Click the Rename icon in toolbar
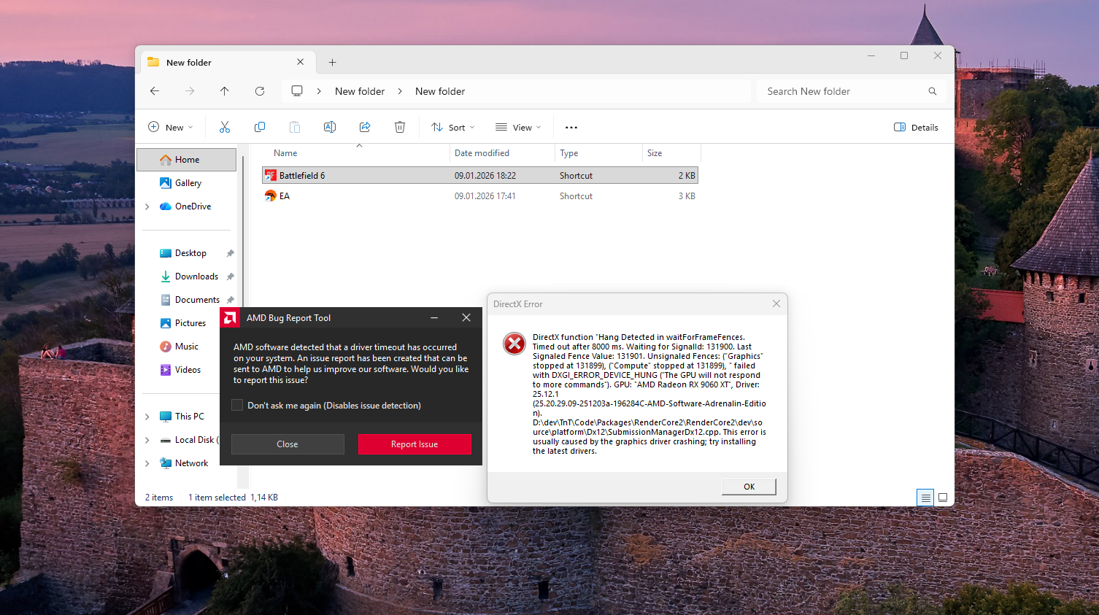The width and height of the screenshot is (1099, 615). coord(330,127)
